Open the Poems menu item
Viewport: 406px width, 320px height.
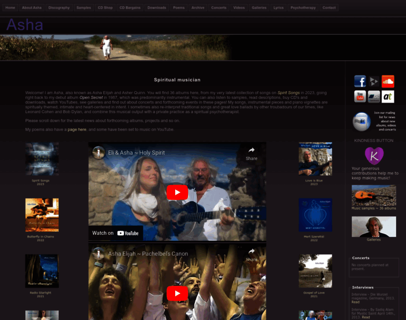tap(179, 8)
